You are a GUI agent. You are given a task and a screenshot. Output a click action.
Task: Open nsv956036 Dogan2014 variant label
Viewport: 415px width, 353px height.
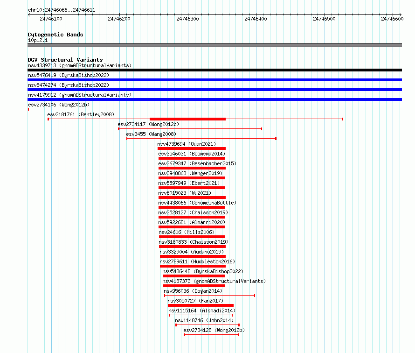click(193, 291)
